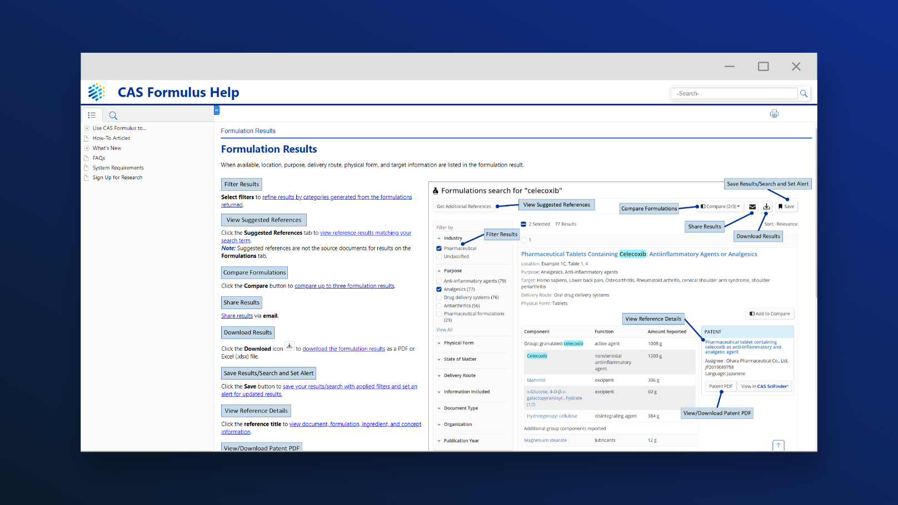Viewport: 898px width, 505px height.
Task: Click the large 'Formulation Results' page heading
Action: pos(269,149)
